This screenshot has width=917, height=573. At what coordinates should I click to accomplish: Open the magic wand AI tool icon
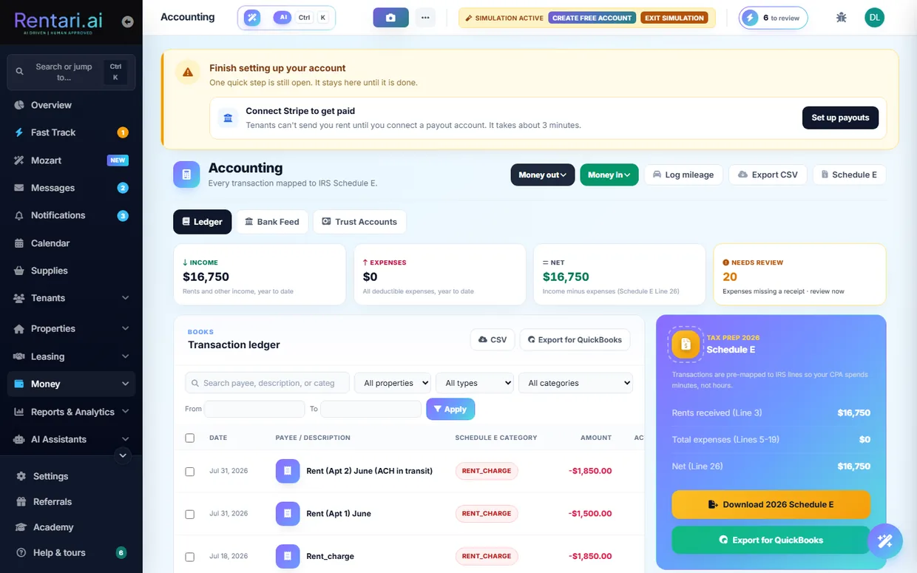[253, 18]
